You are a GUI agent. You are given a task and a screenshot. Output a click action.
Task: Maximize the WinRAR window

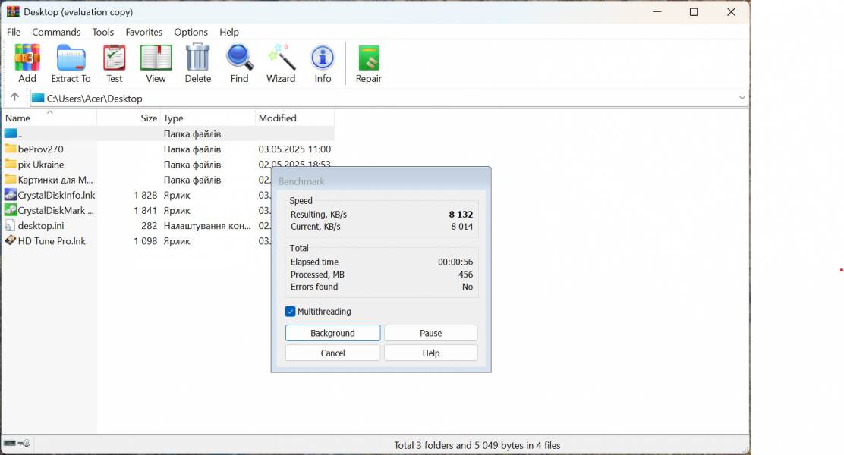click(x=694, y=12)
